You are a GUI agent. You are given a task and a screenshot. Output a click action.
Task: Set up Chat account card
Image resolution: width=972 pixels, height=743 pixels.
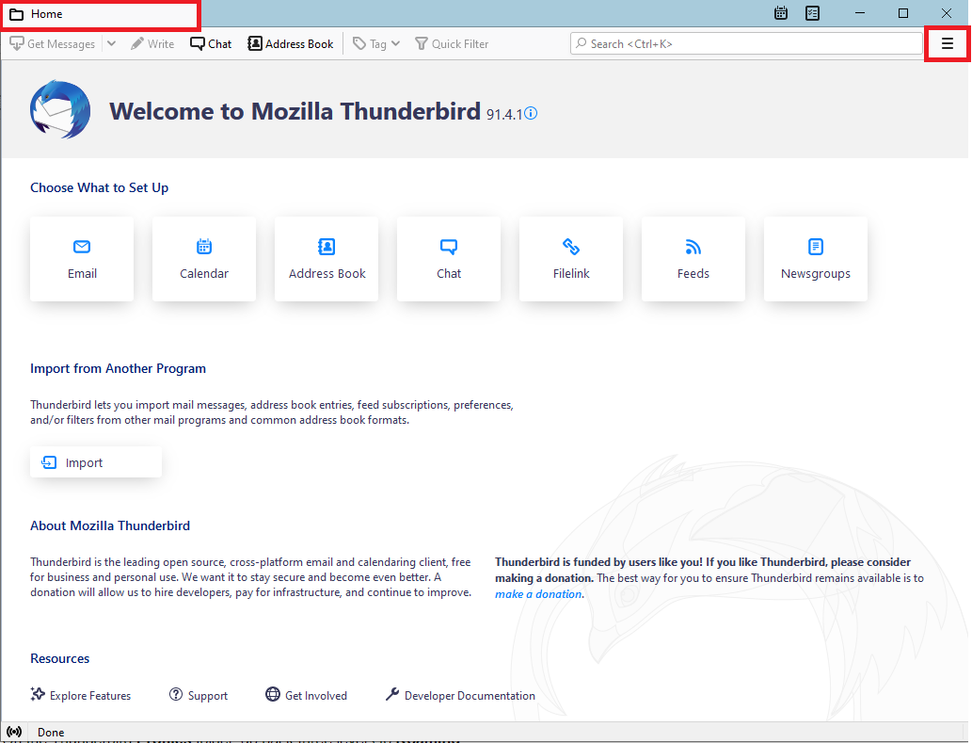(x=449, y=259)
